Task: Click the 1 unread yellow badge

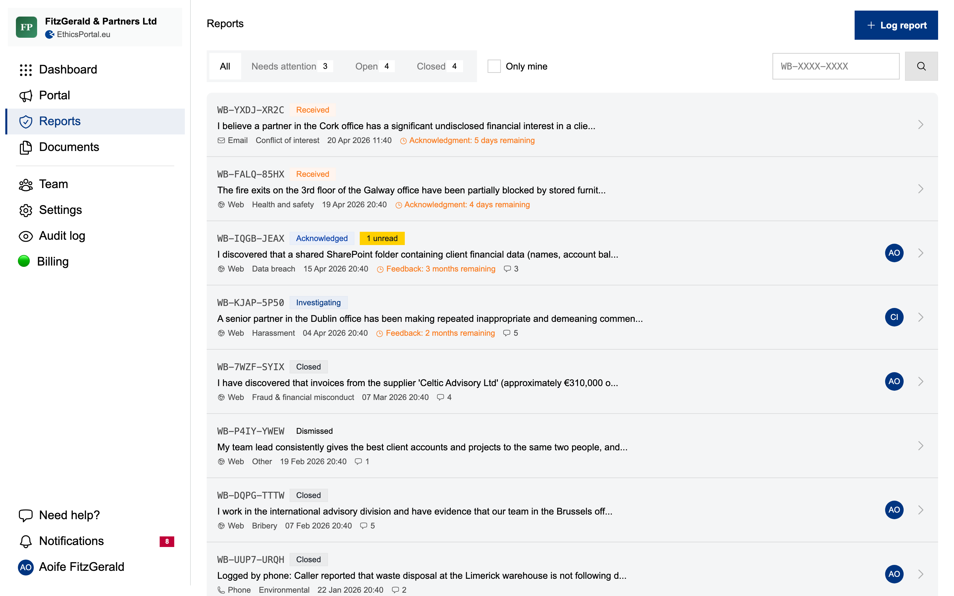Action: (382, 238)
